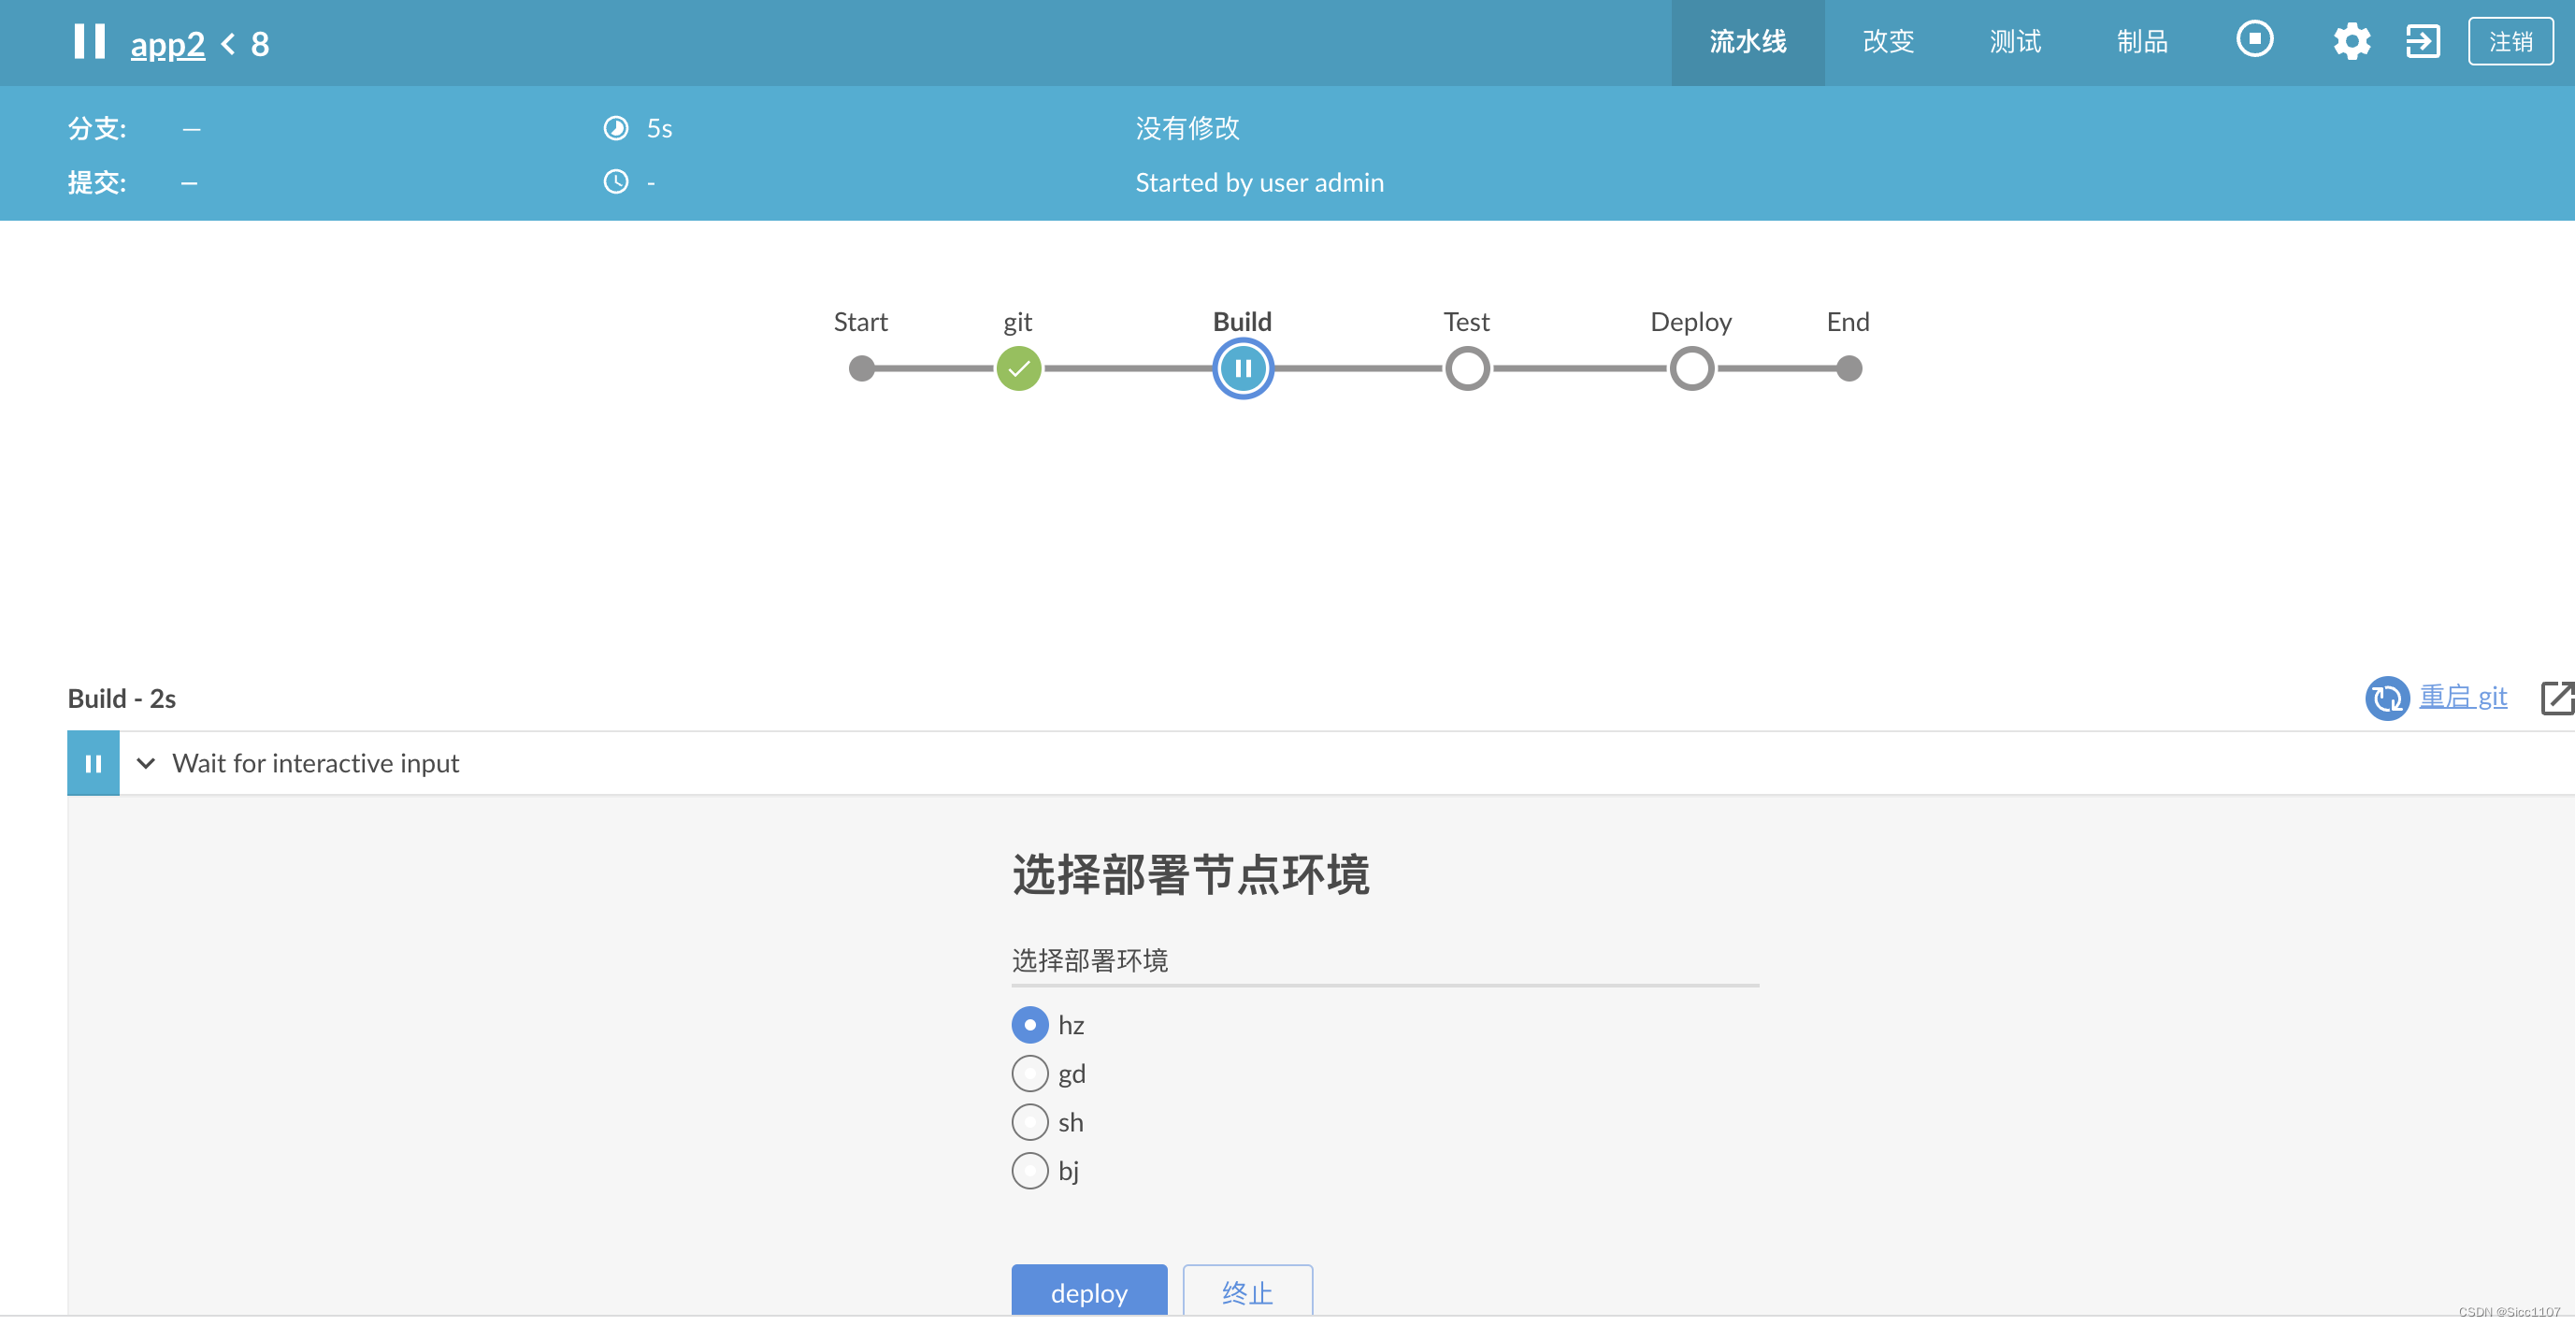Switch to the 流水线 tab
This screenshot has height=1326, width=2575.
[x=1748, y=42]
